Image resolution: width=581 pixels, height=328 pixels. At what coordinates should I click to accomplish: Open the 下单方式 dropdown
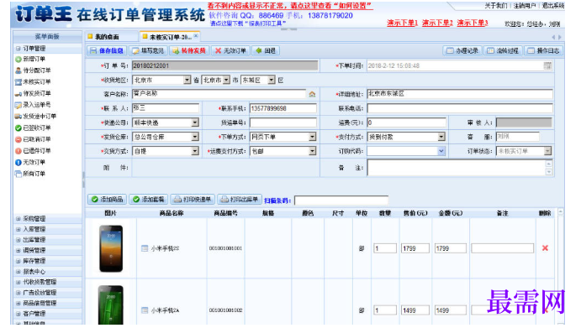[313, 137]
